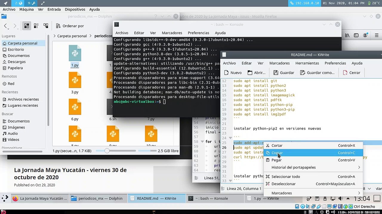Open VirtualBox 'Dispositivos' menu
This screenshot has height=214, width=382.
75,9
